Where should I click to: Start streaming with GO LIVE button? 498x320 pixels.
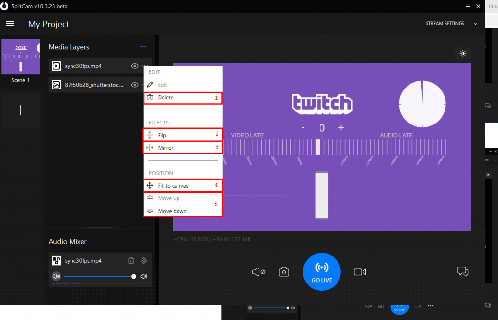click(x=322, y=272)
